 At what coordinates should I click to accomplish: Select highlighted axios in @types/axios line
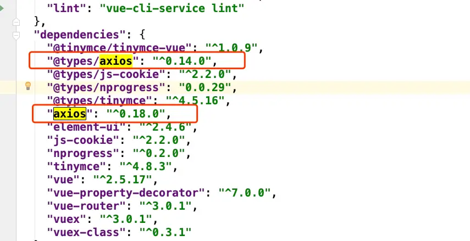pos(115,61)
